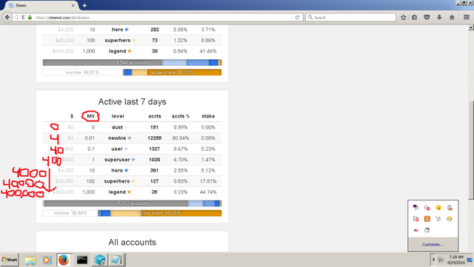Click the green secure padlock icon
The width and height of the screenshot is (474, 267).
[30, 18]
